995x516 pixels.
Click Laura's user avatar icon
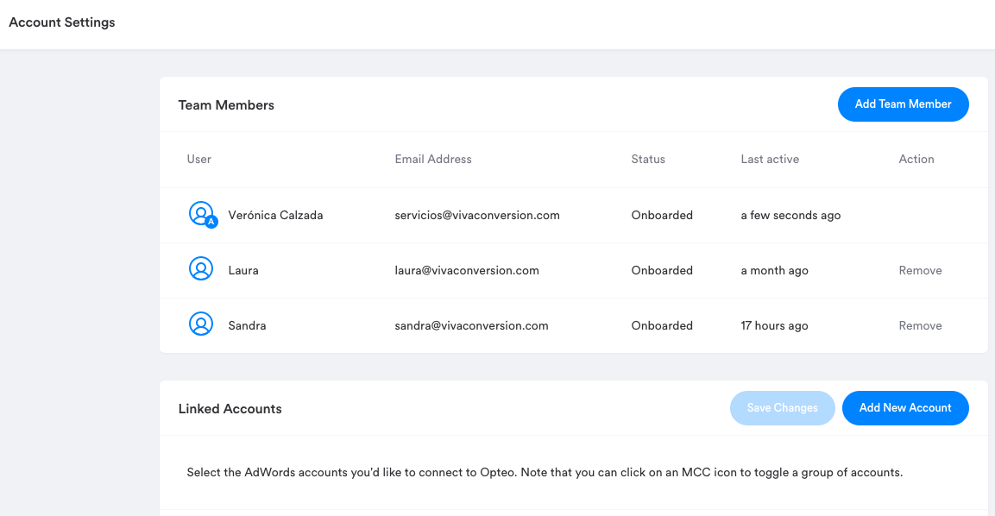click(201, 269)
